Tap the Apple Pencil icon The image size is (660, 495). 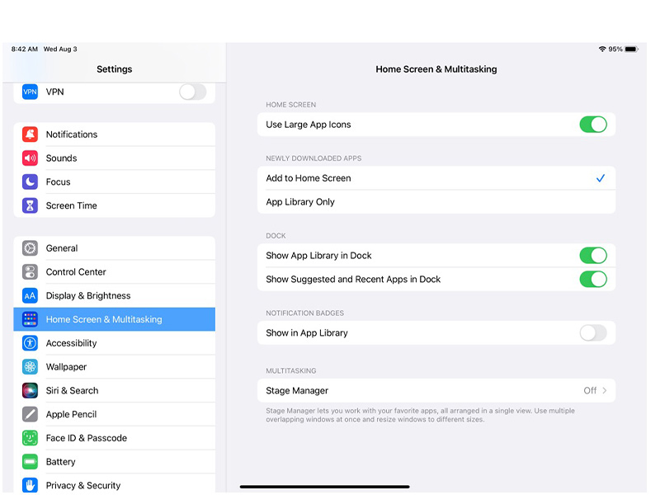30,415
